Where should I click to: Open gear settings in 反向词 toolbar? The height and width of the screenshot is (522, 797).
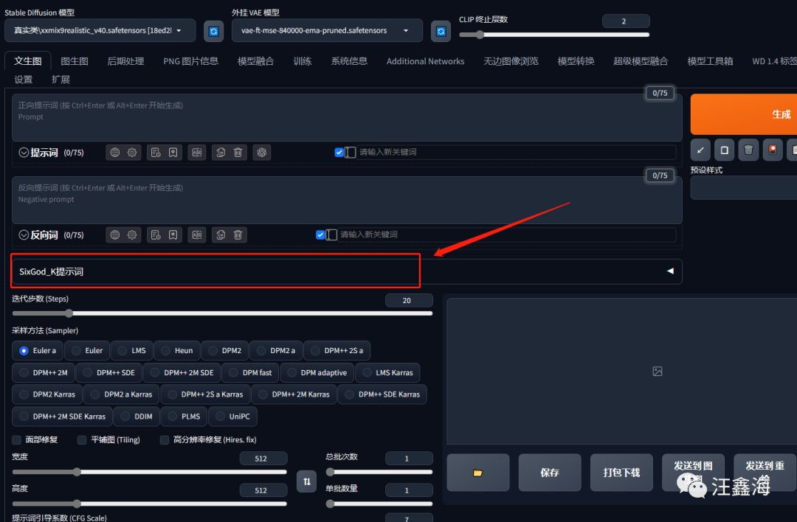click(x=132, y=234)
